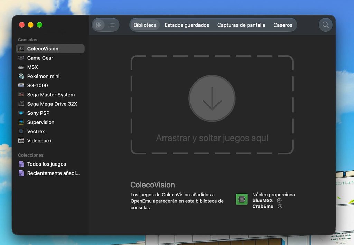Open the Estados guardados tab

(x=187, y=25)
